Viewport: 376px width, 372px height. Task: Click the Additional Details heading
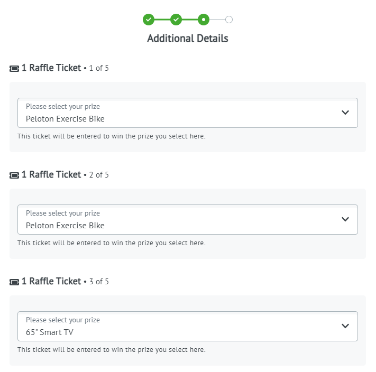pos(188,39)
